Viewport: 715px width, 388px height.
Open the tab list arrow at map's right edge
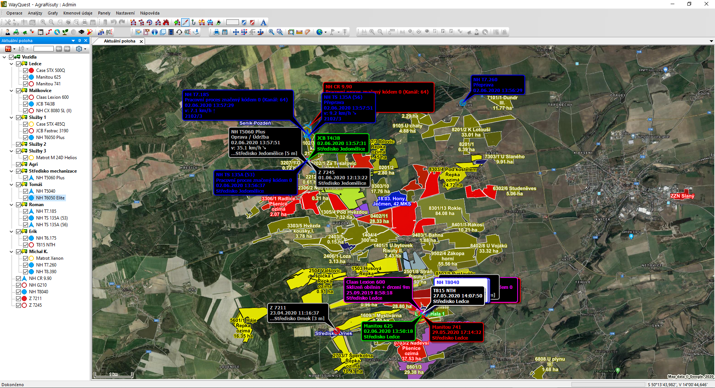pyautogui.click(x=711, y=41)
